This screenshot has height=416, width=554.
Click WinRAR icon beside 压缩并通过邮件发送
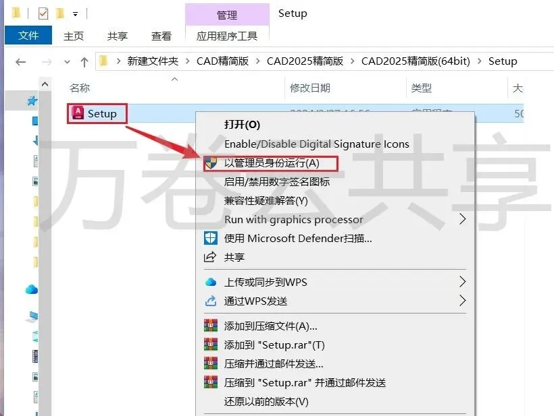[211, 363]
